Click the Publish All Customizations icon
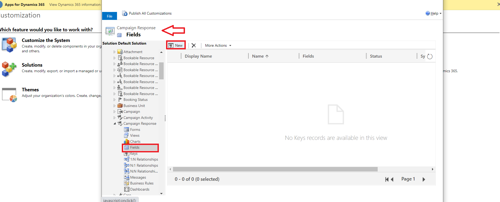This screenshot has height=202, width=500. pos(124,13)
